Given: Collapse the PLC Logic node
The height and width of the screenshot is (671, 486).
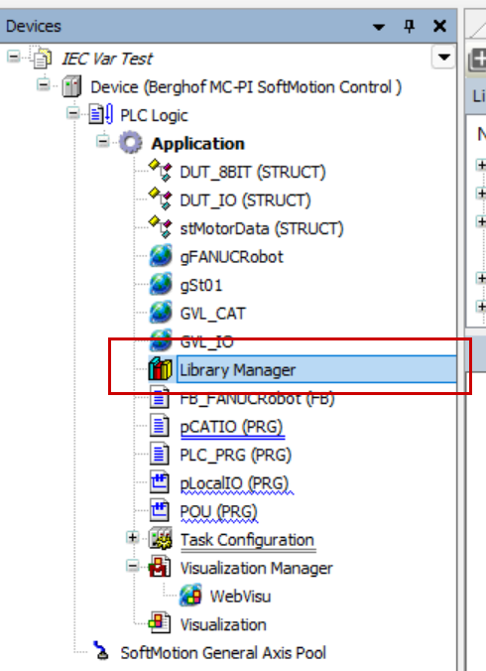Looking at the screenshot, I should point(73,113).
